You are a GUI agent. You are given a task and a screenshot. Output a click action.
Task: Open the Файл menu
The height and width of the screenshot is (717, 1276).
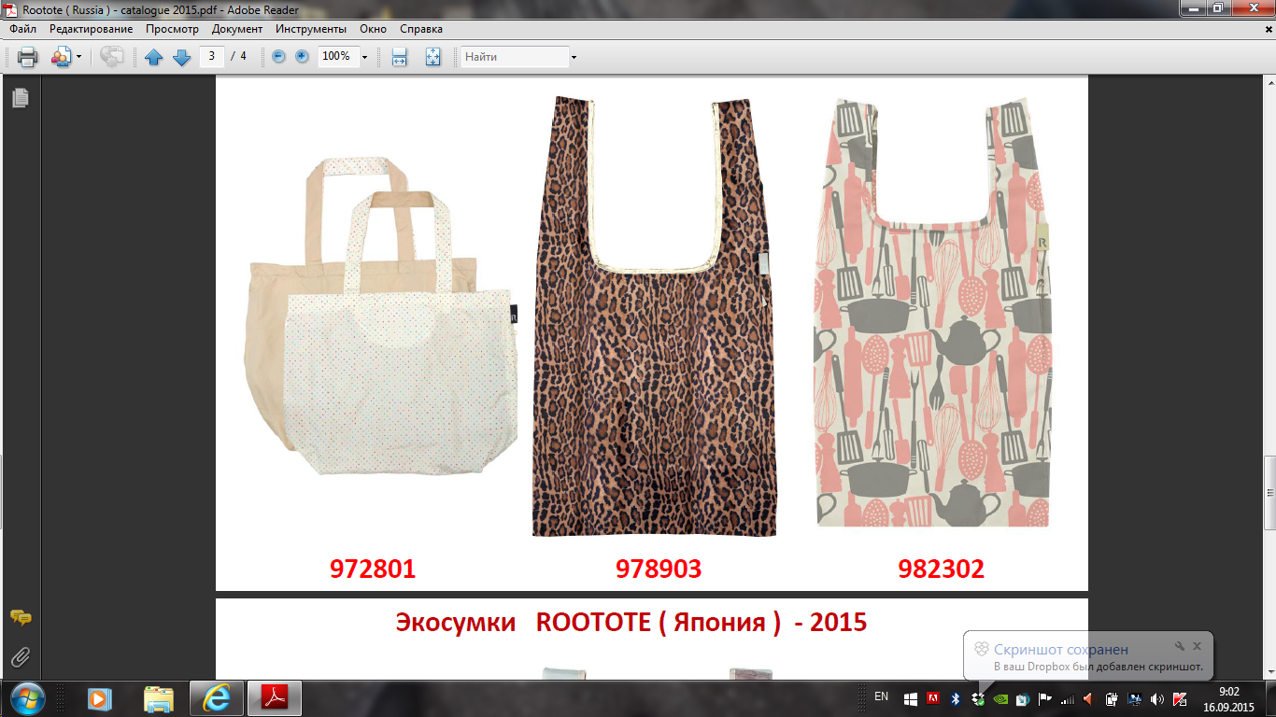23,29
